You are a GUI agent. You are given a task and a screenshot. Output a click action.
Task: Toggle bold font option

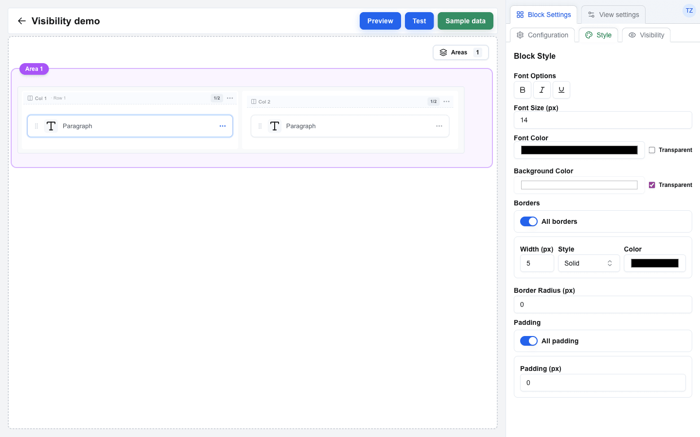coord(523,90)
